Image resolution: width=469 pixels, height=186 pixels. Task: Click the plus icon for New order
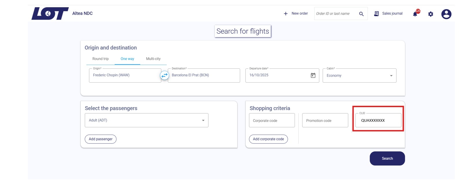click(286, 14)
